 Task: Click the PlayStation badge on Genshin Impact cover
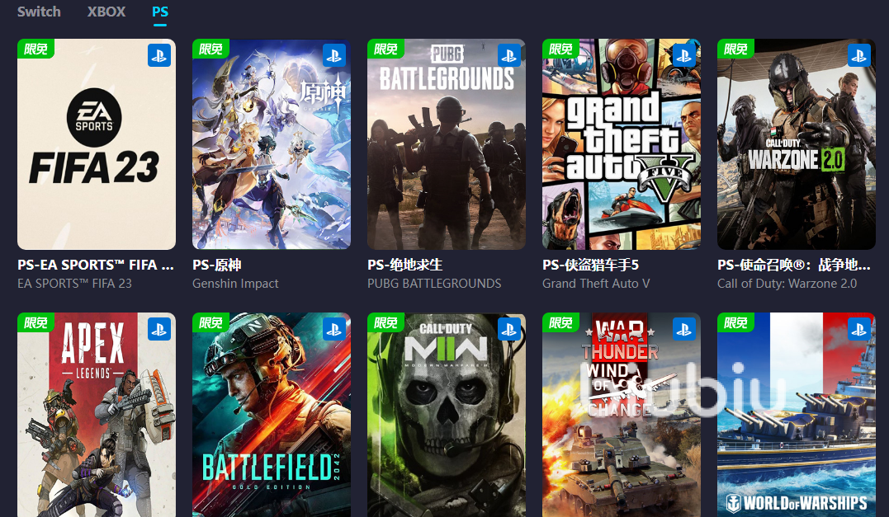coord(334,55)
